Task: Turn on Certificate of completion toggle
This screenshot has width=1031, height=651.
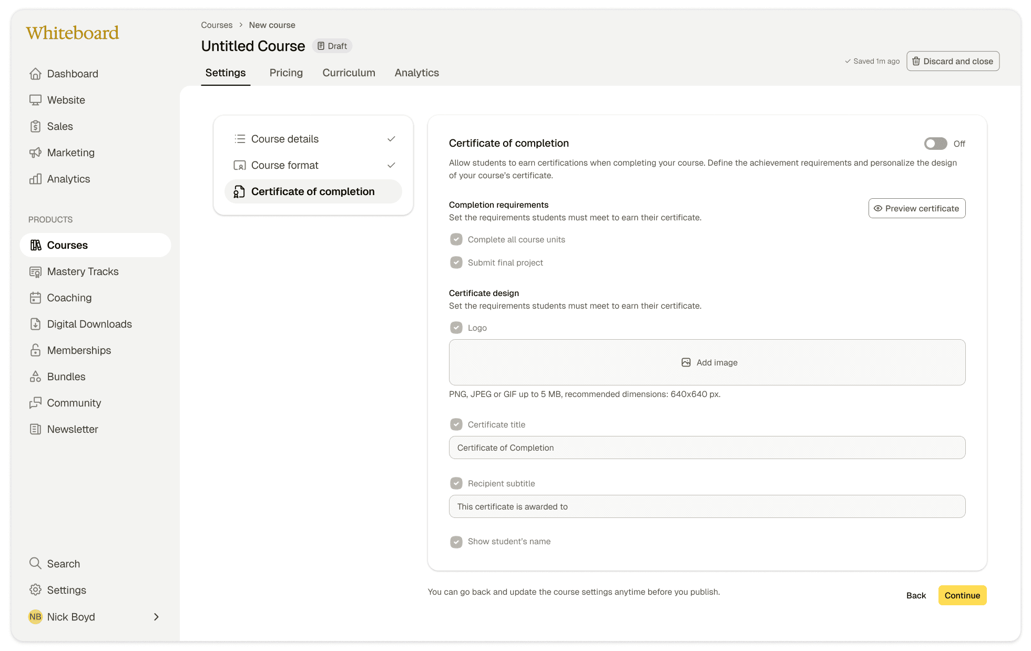Action: 935,144
